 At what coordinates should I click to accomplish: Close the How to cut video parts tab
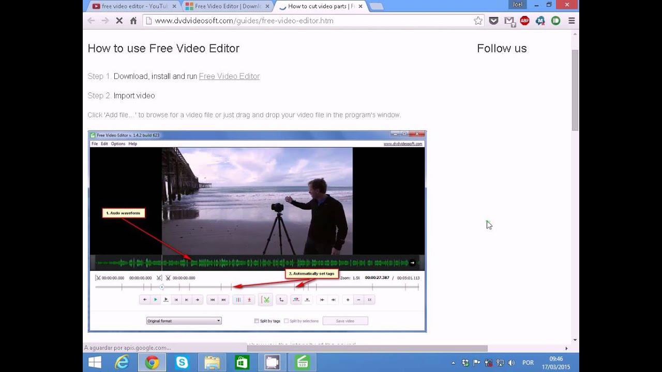click(360, 6)
